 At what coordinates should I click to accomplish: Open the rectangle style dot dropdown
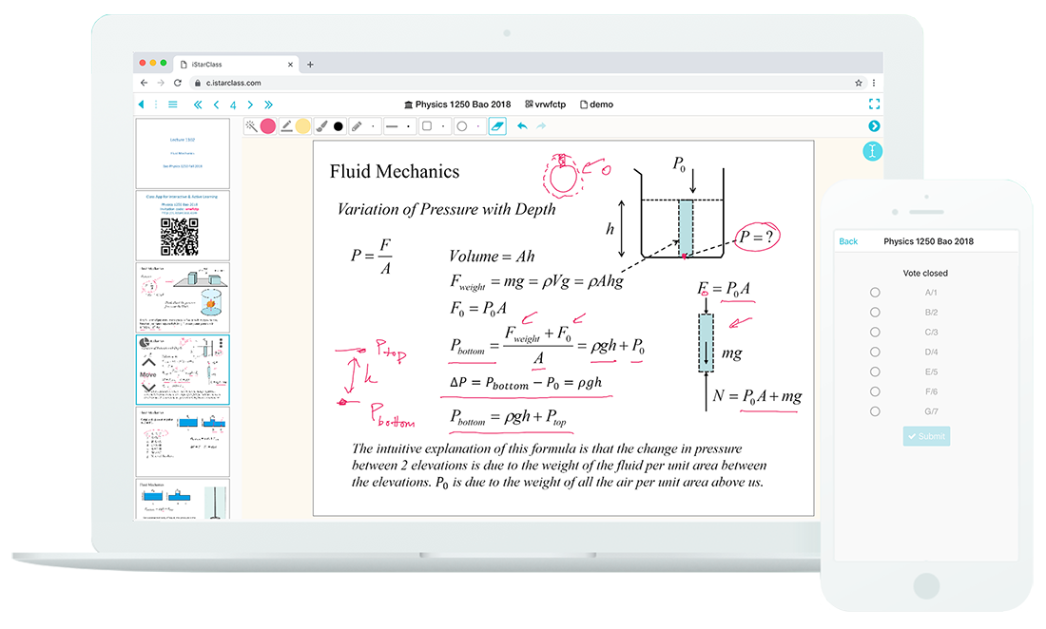[443, 126]
